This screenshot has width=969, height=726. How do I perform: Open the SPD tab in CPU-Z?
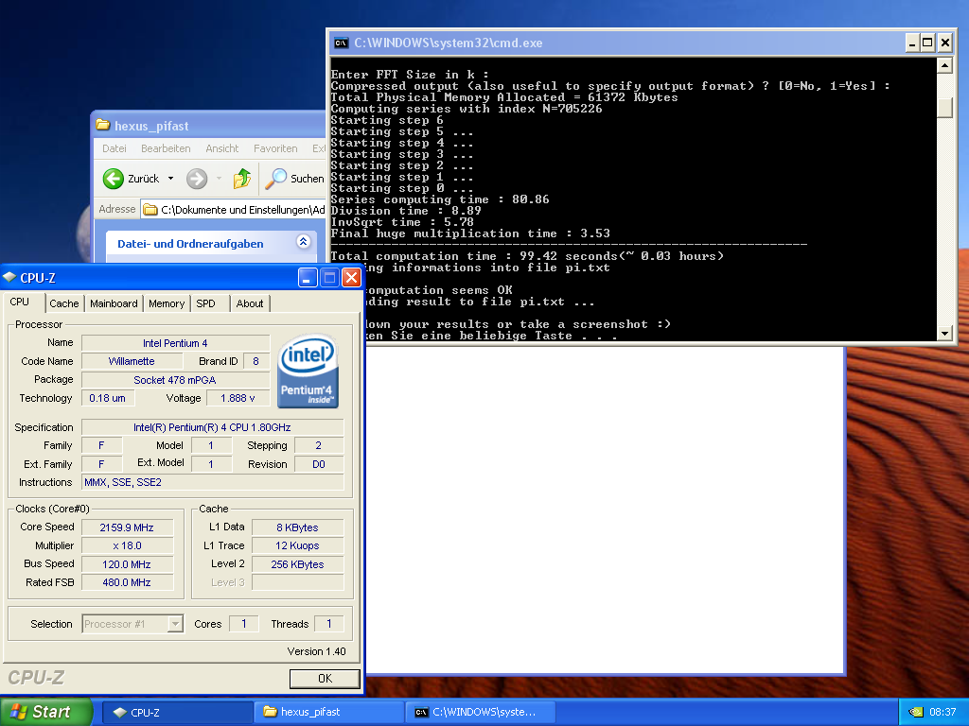(x=205, y=303)
